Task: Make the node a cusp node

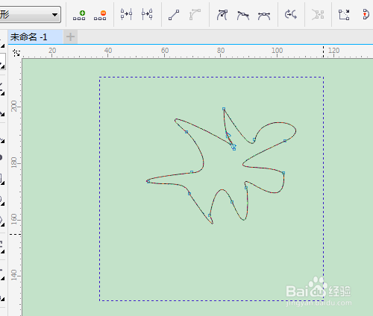Action: [222, 15]
